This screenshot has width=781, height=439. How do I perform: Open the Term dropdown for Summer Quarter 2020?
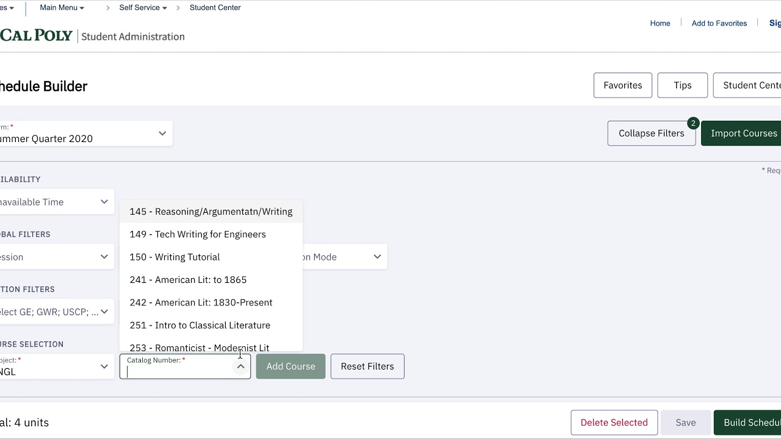162,134
